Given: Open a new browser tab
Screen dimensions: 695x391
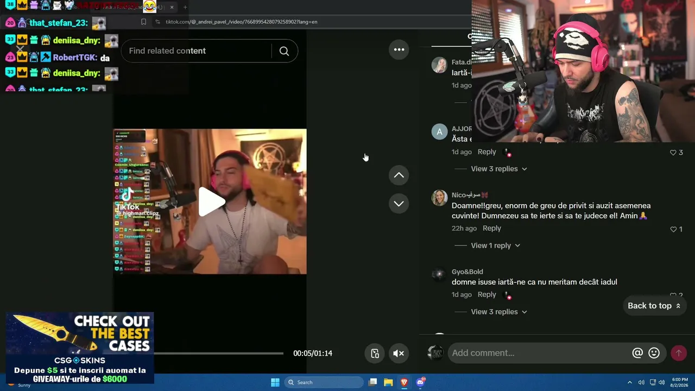Looking at the screenshot, I should point(185,7).
